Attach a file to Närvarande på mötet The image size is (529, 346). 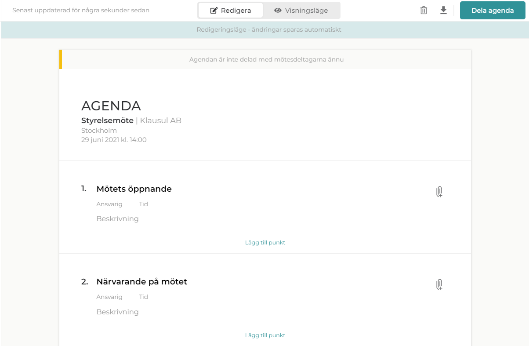pos(439,284)
